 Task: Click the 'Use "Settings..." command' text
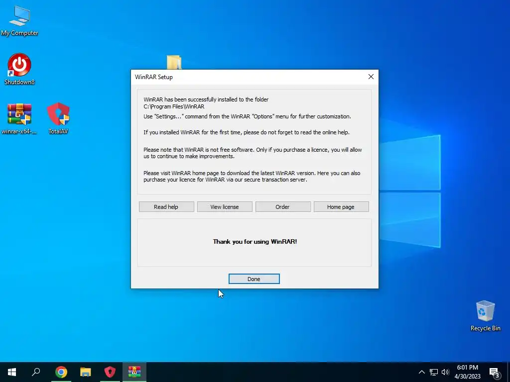[247, 116]
